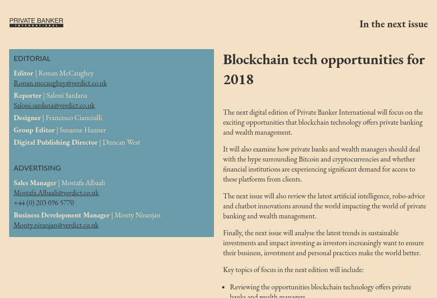Click the Private Banker International logo
Viewport: 437px width, 298px height.
point(36,22)
